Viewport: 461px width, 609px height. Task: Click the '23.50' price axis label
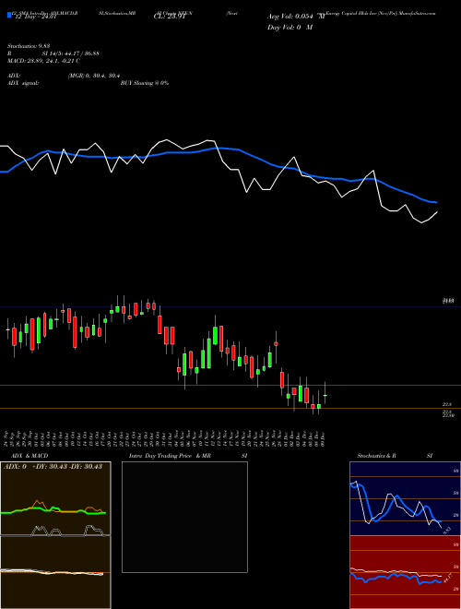pos(448,415)
